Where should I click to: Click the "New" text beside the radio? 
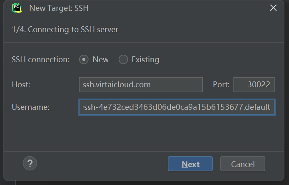tap(101, 60)
